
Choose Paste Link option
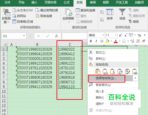point(135,71)
